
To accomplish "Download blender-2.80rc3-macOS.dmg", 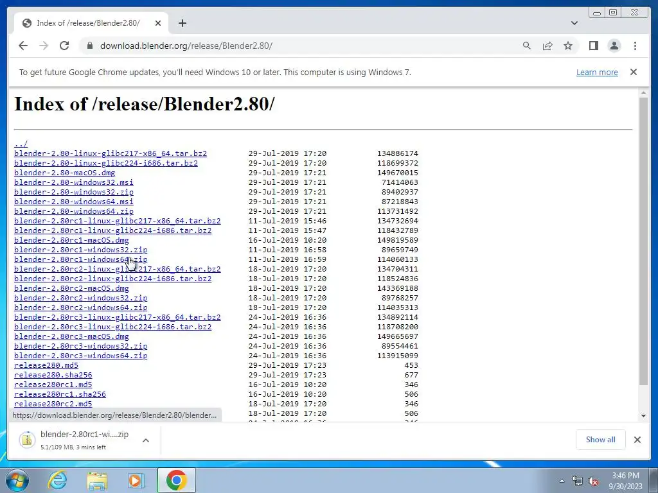I will click(71, 336).
